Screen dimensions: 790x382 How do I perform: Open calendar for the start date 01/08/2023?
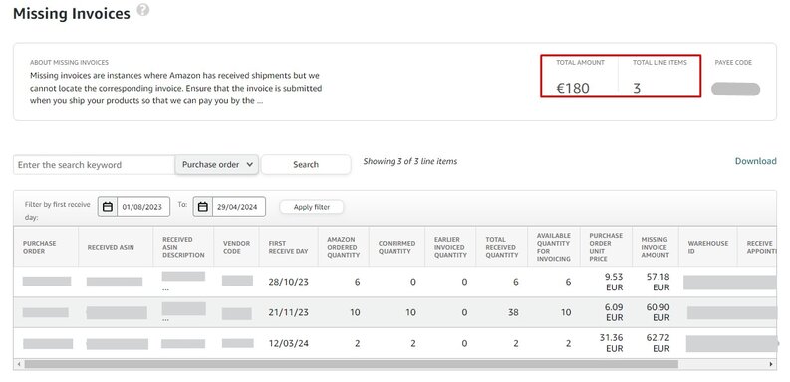pos(108,207)
